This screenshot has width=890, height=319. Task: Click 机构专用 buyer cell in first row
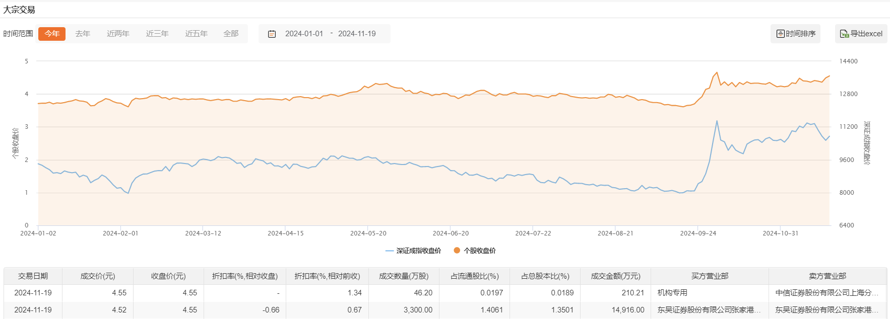(672, 293)
